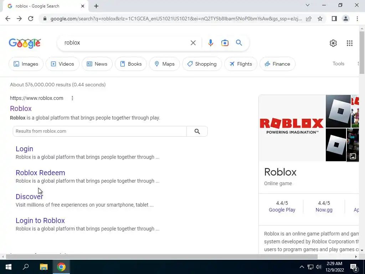365x274 pixels.
Task: Switch to Flights results
Action: pyautogui.click(x=241, y=64)
